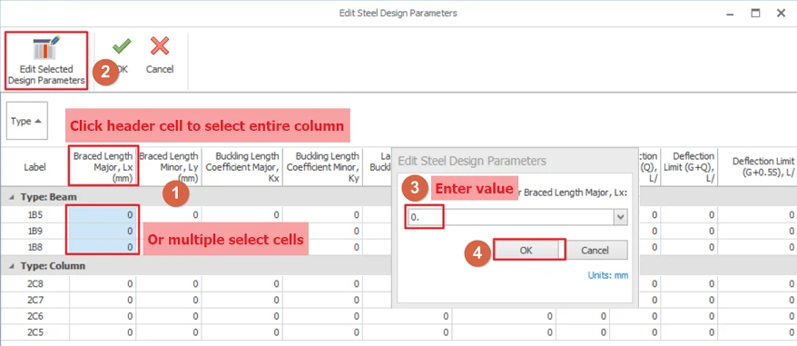
Task: Select row label 2C7
Action: 34,301
